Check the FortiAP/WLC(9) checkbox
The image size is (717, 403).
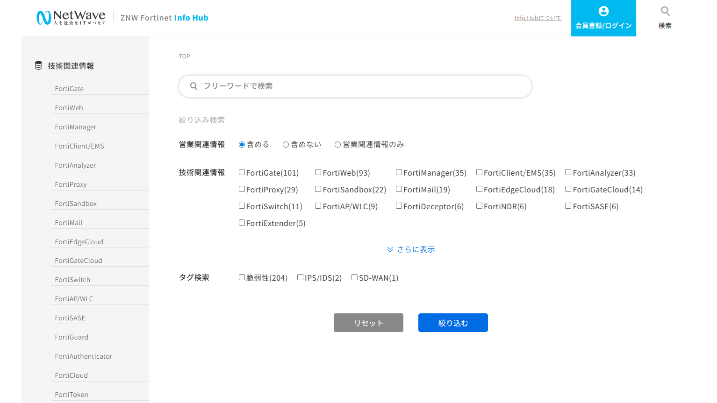(x=318, y=206)
